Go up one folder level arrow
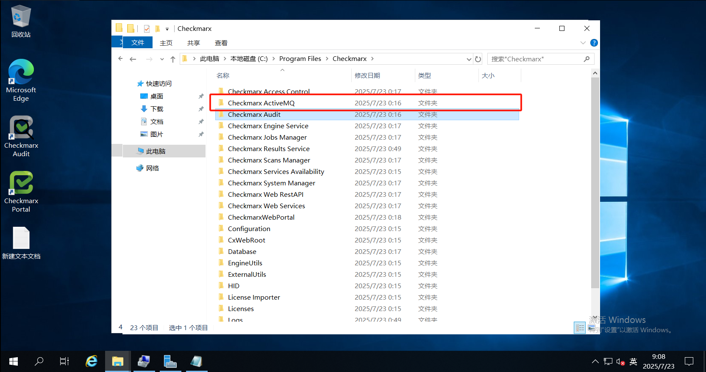This screenshot has height=372, width=706. click(173, 59)
